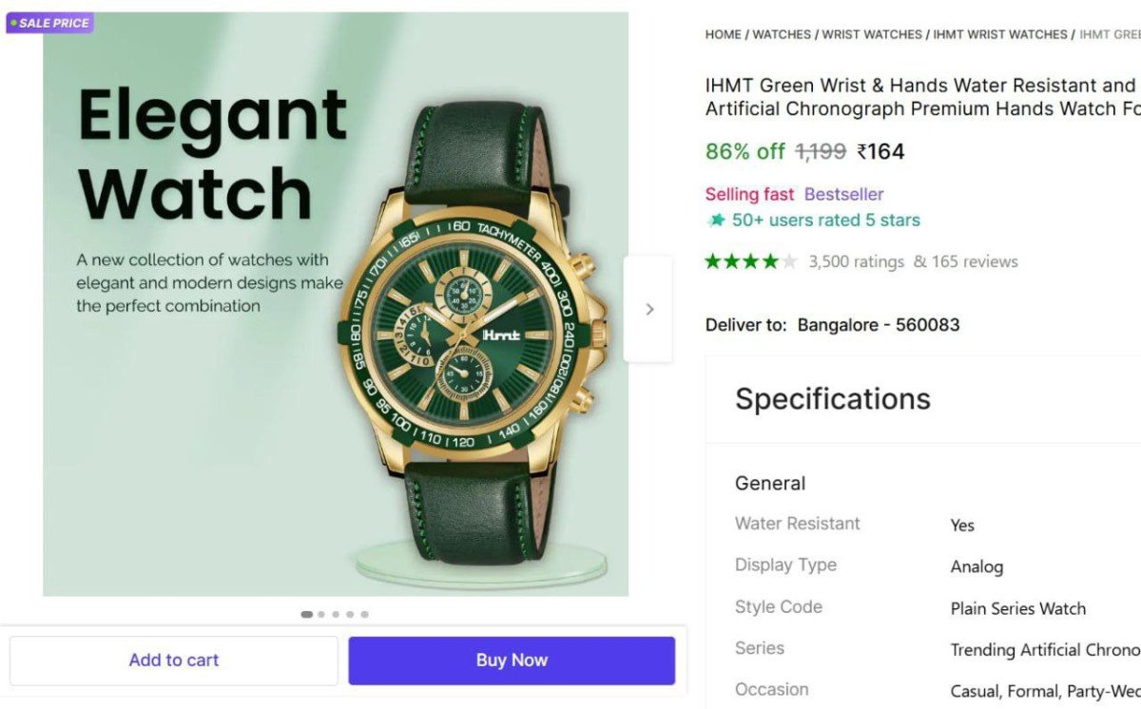Click Add to cart
This screenshot has width=1141, height=709.
pos(174,660)
